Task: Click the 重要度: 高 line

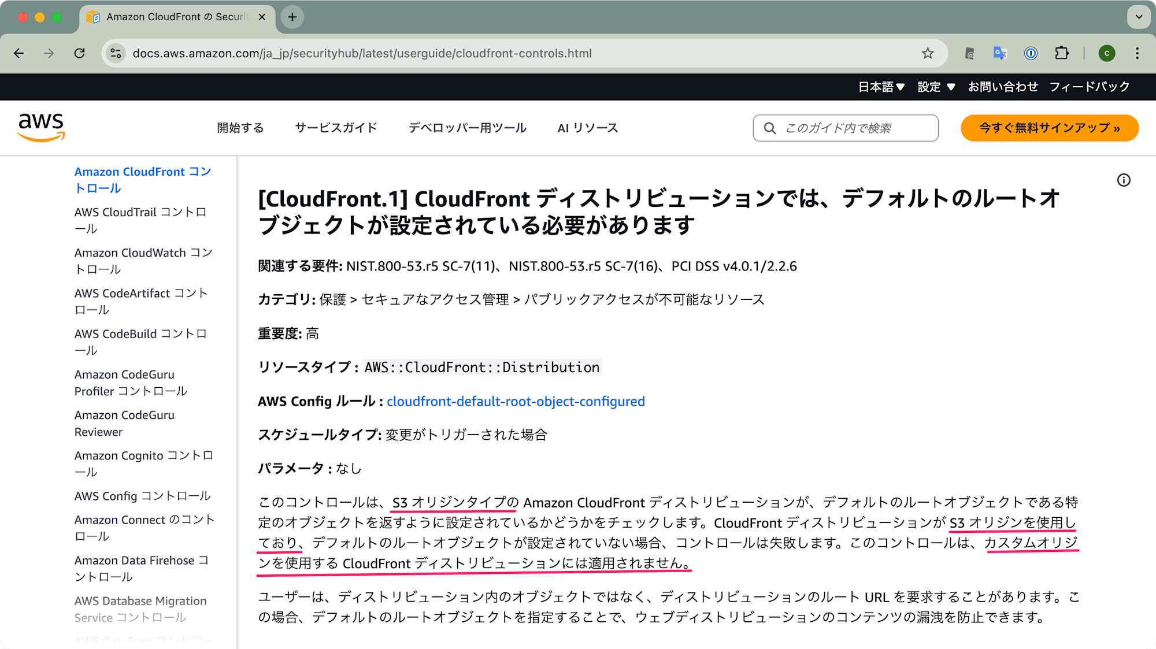Action: [x=288, y=333]
